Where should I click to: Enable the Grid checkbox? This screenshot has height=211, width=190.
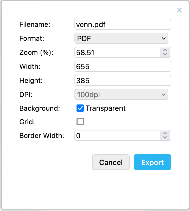point(80,122)
